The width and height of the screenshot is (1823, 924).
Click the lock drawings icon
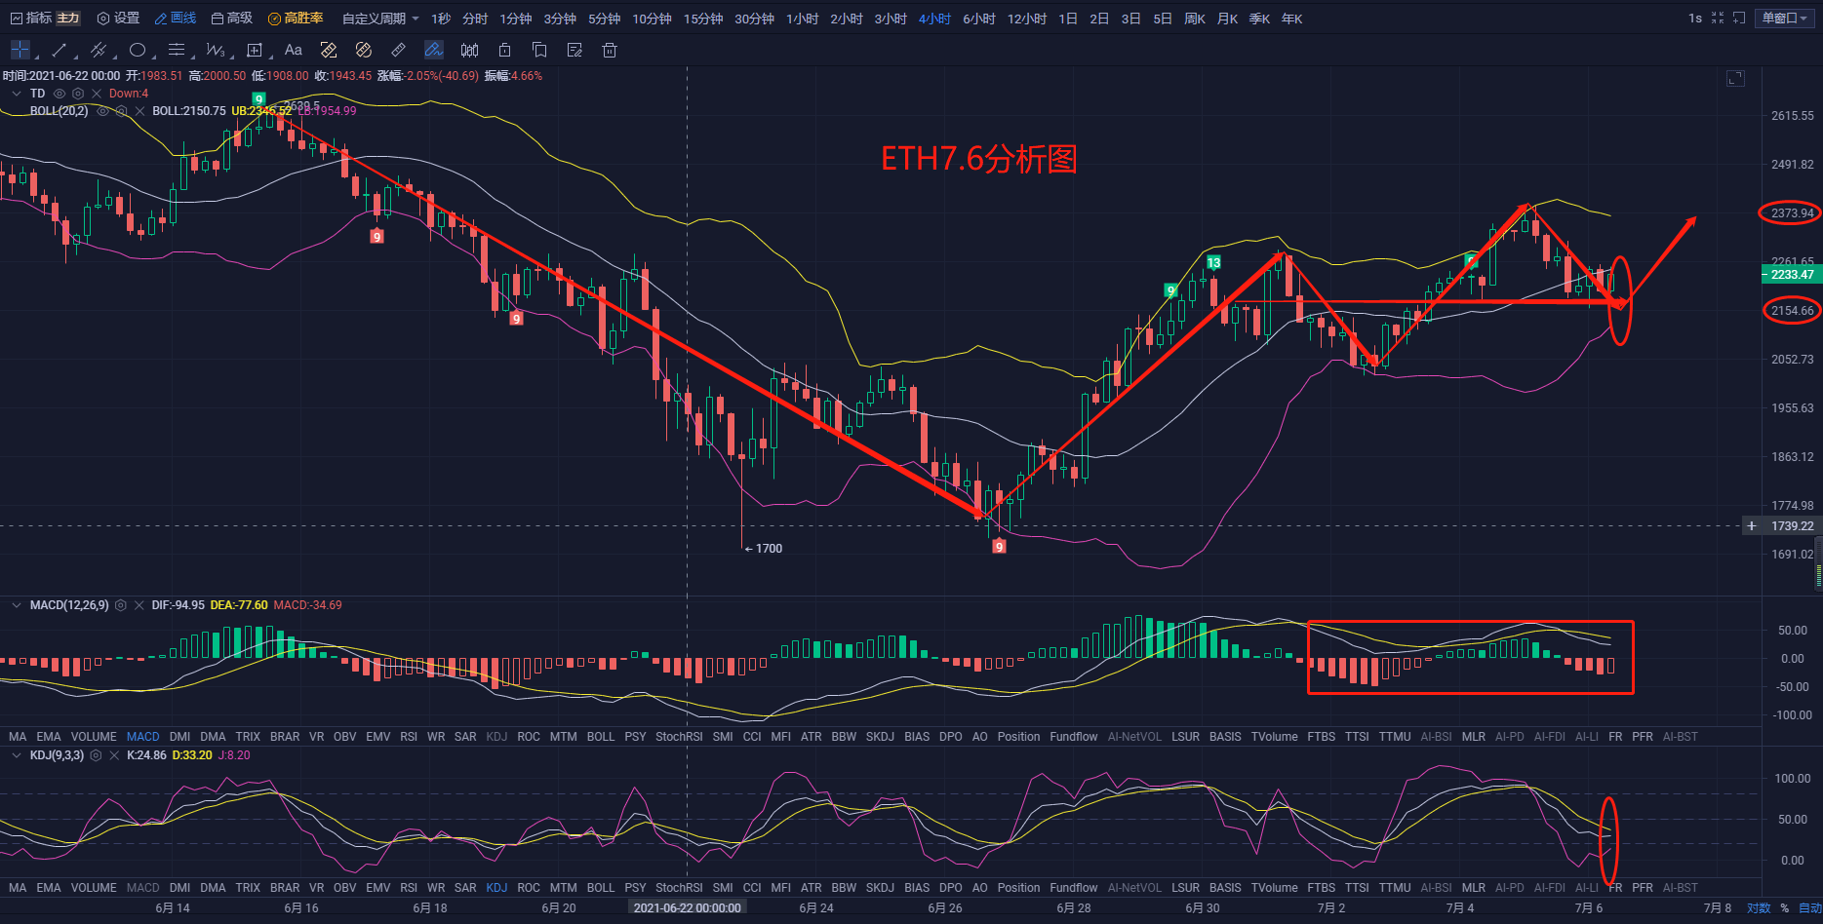[x=504, y=50]
